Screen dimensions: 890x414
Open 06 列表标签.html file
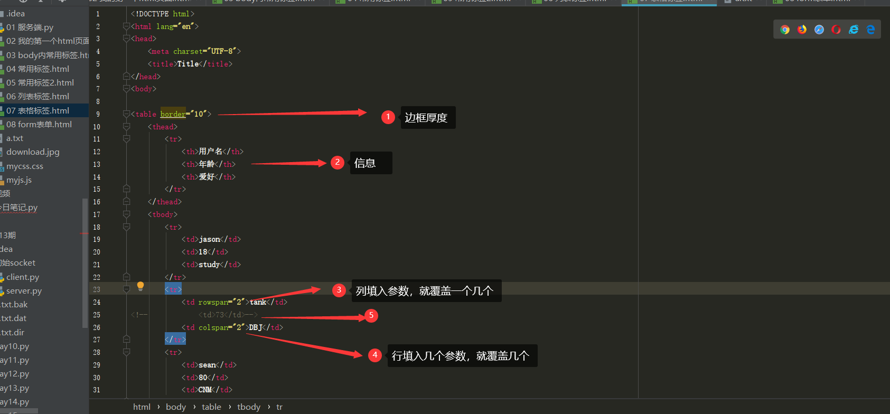(38, 97)
